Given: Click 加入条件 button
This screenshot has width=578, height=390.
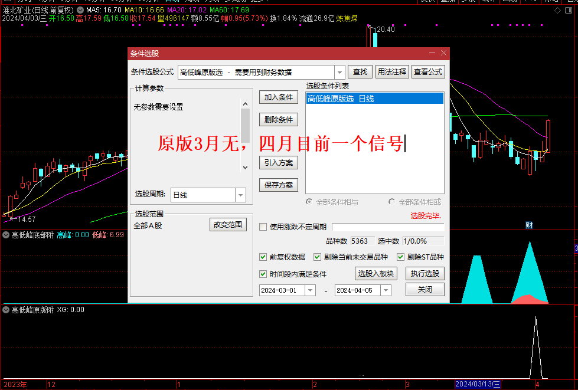Looking at the screenshot, I should (x=278, y=97).
